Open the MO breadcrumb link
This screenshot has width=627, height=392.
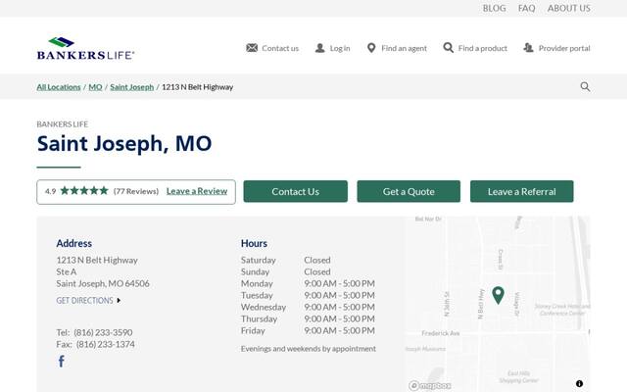pyautogui.click(x=95, y=87)
